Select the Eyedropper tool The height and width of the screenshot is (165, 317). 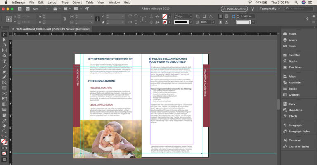(x=4, y=120)
